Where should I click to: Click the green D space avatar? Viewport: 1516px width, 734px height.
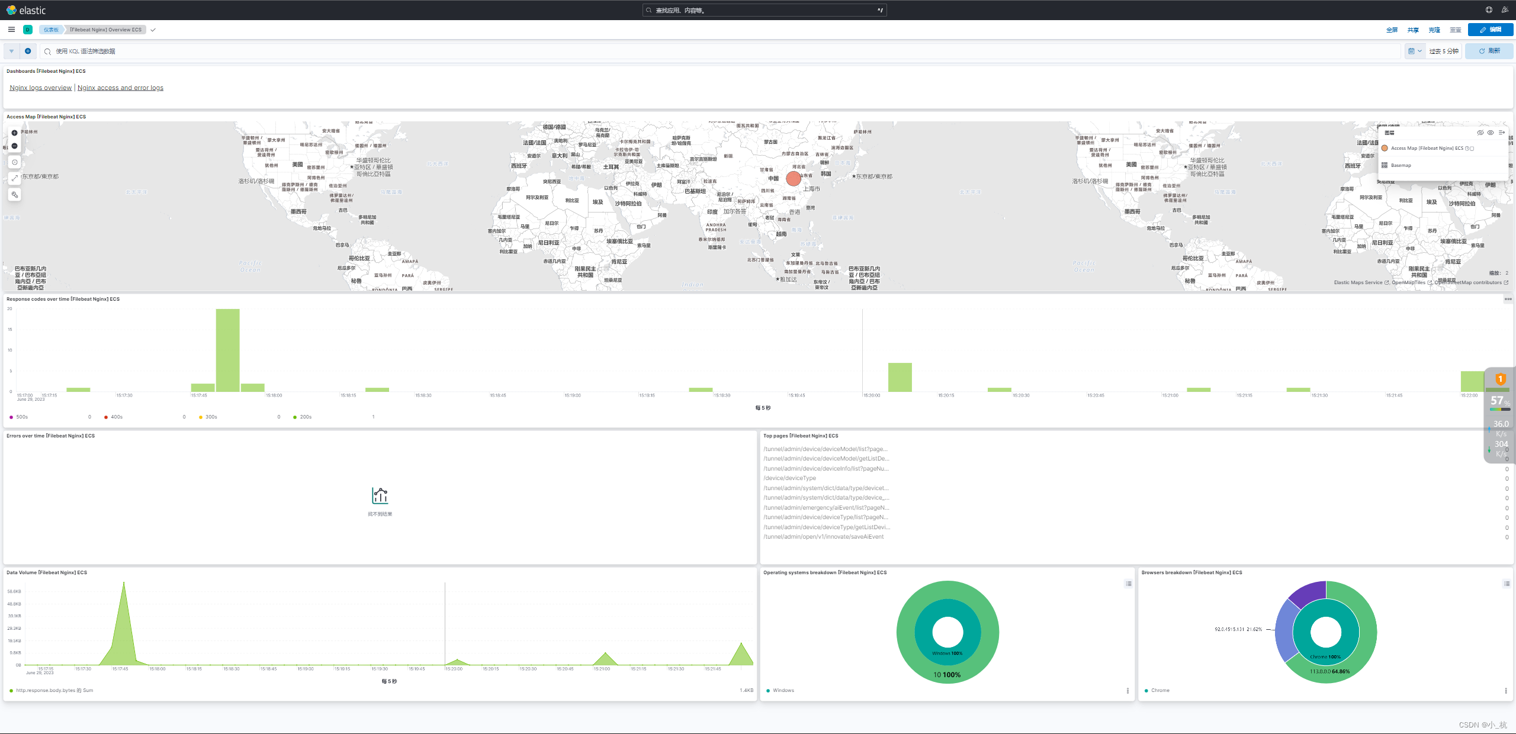27,30
